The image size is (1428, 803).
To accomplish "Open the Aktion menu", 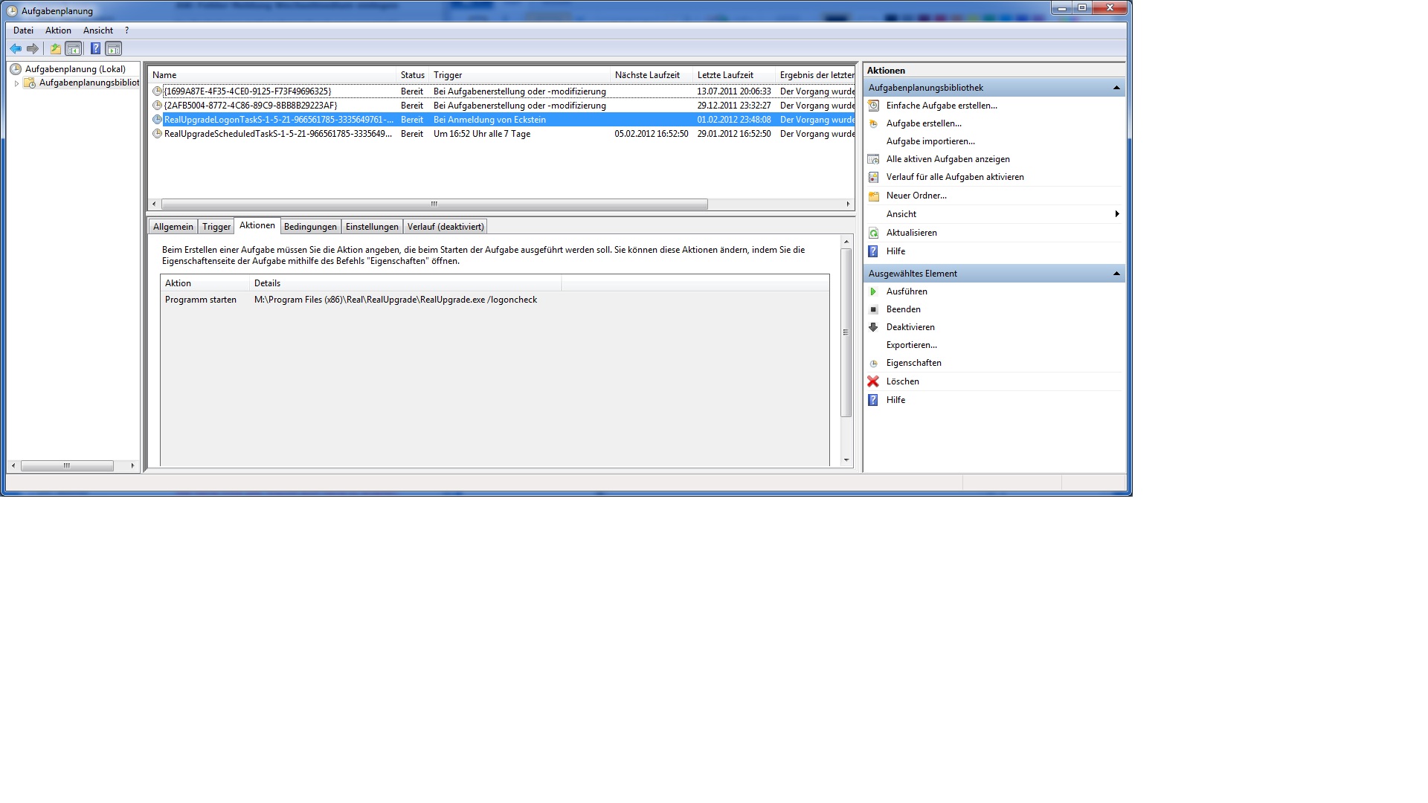I will (x=58, y=30).
